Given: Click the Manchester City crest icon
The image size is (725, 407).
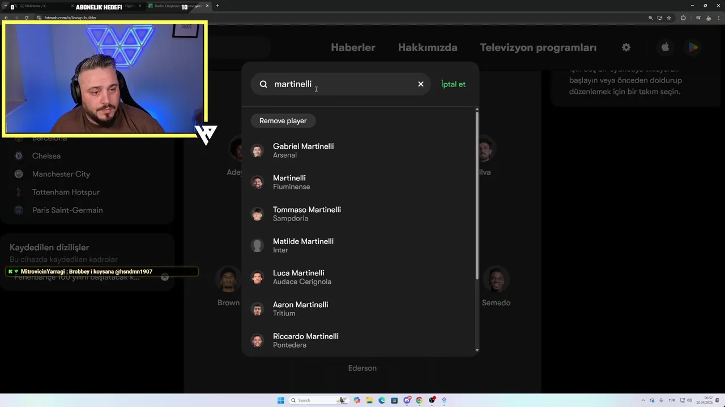Looking at the screenshot, I should click(19, 174).
